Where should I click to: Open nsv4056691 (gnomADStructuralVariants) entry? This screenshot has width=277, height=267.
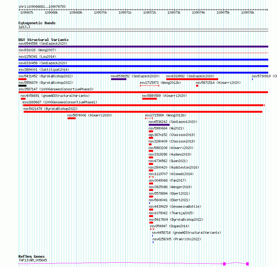coord(55,96)
